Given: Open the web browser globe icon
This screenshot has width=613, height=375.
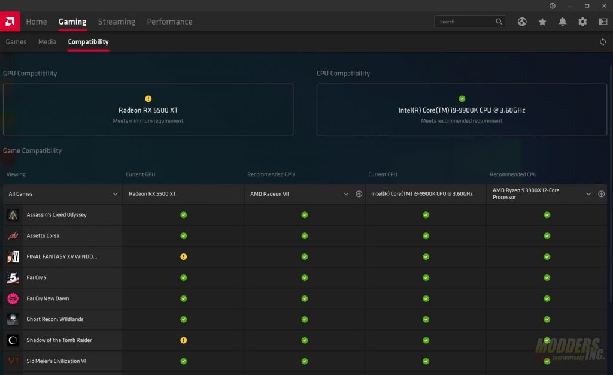Looking at the screenshot, I should [522, 22].
